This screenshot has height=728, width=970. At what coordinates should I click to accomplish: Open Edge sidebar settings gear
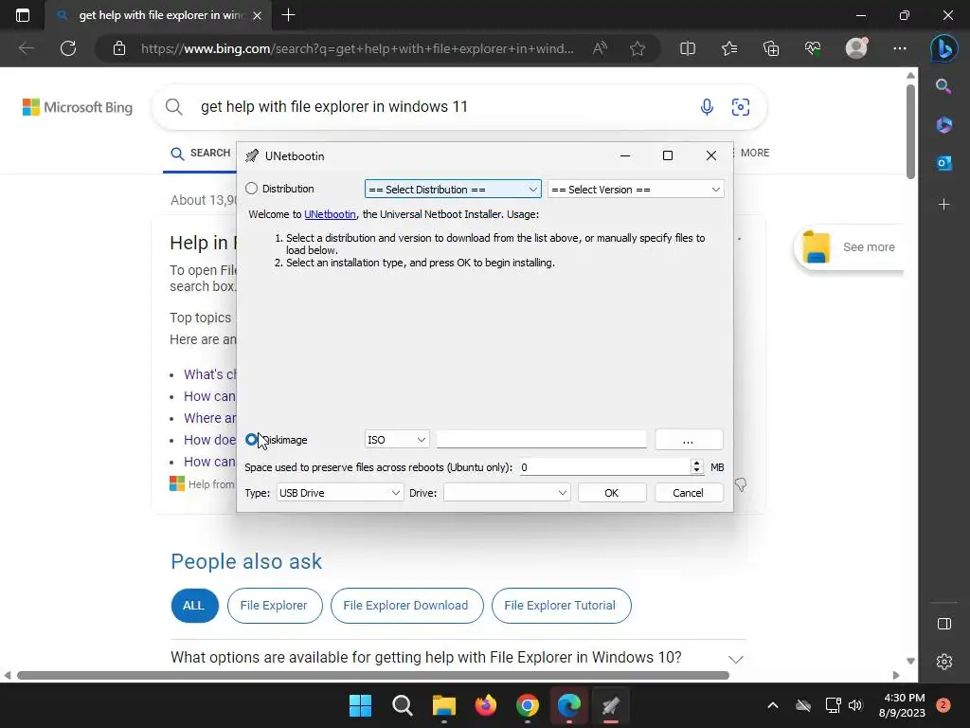point(944,662)
